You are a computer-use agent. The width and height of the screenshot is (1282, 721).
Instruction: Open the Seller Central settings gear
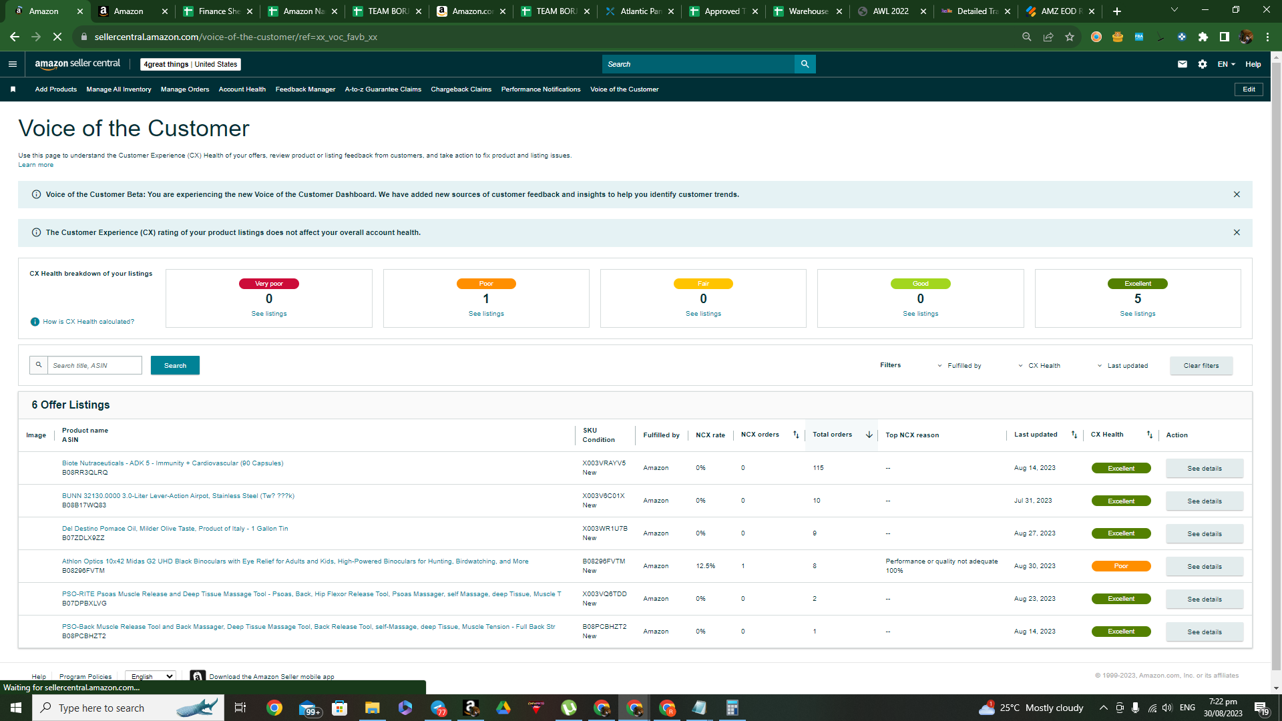(x=1203, y=64)
